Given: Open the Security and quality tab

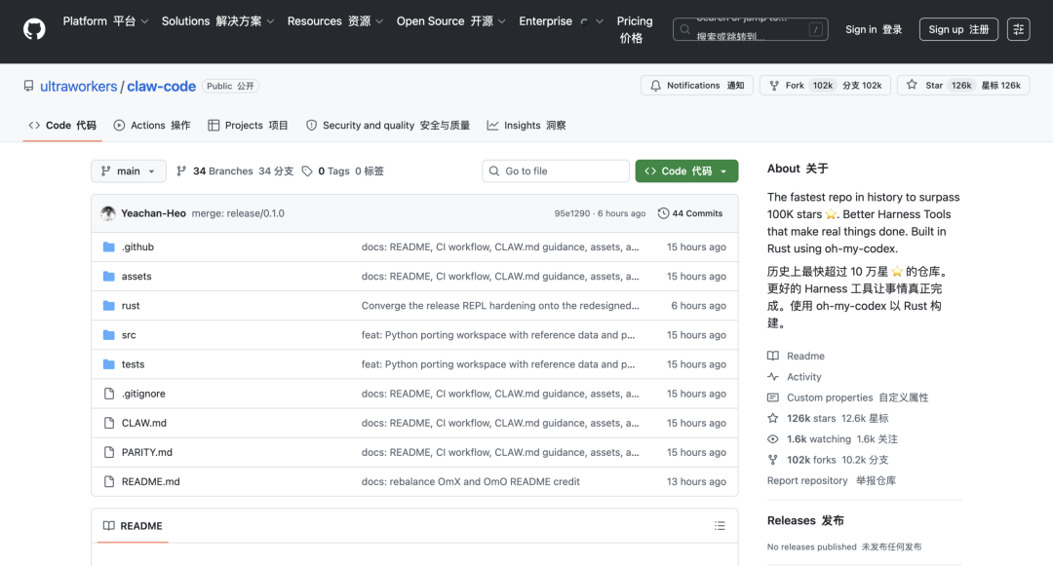Looking at the screenshot, I should click(x=388, y=126).
